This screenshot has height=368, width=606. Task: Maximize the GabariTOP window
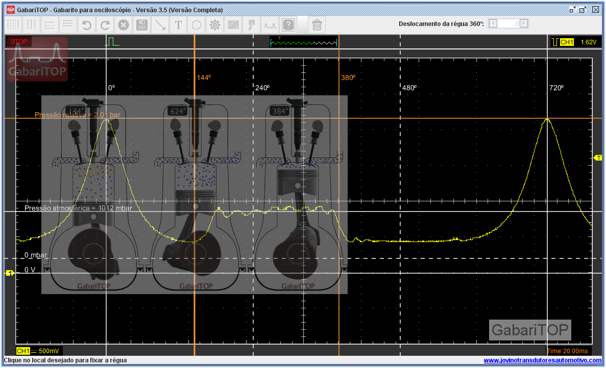pyautogui.click(x=583, y=10)
